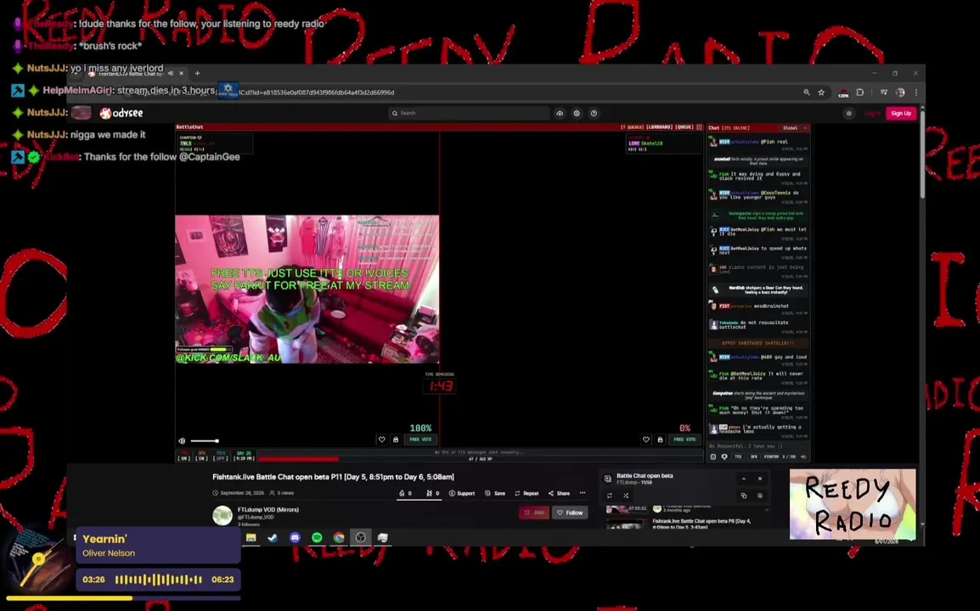Adjust the video volume slider
Screen dimensions: 980x611
click(205, 441)
